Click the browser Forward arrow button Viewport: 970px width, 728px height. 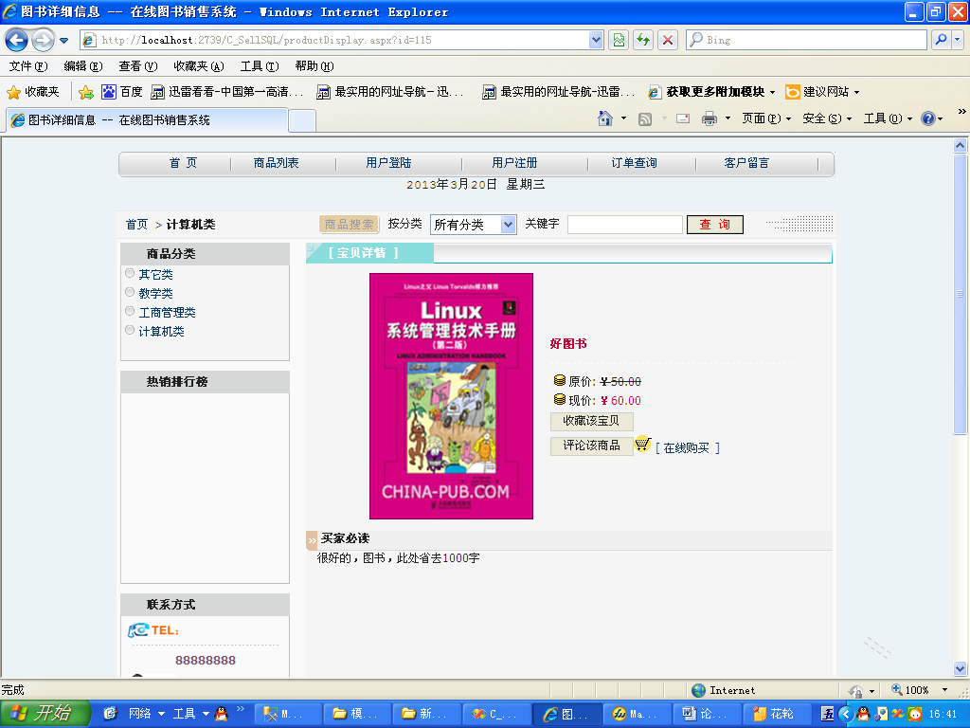pyautogui.click(x=43, y=40)
